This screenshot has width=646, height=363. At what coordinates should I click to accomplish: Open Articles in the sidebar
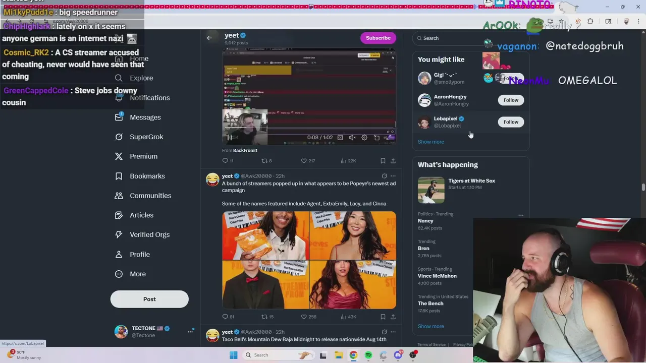pyautogui.click(x=134, y=215)
